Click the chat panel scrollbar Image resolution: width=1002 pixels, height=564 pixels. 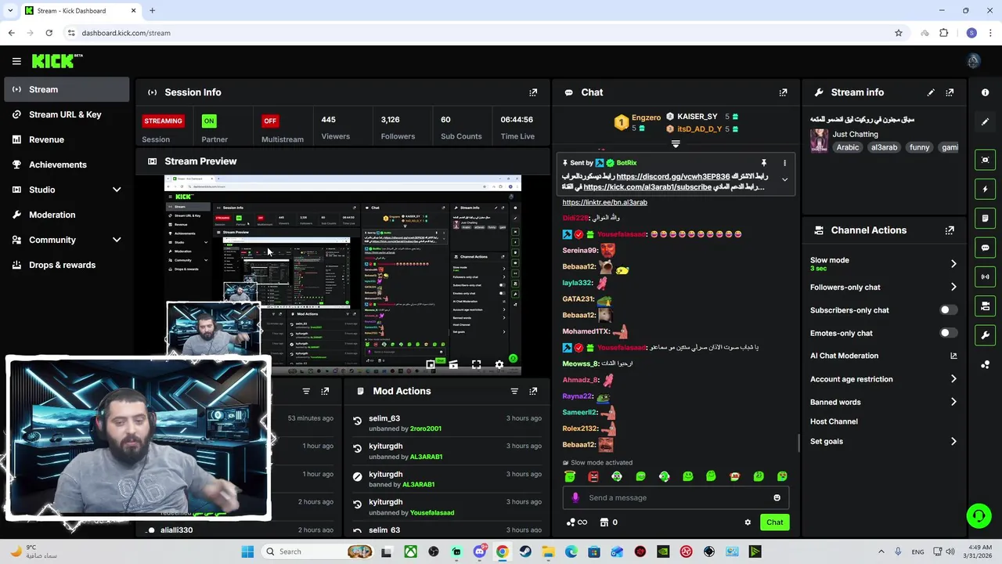click(x=798, y=443)
